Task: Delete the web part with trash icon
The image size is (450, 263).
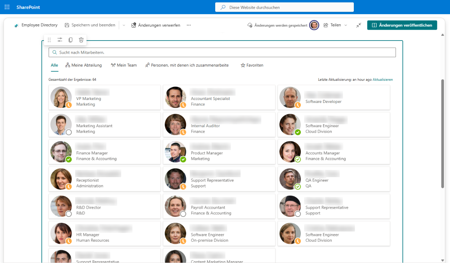Action: click(81, 40)
